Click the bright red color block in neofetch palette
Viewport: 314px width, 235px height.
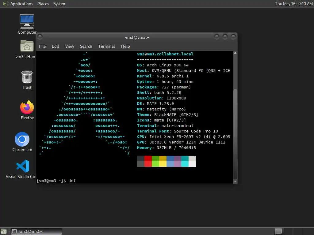point(148,164)
